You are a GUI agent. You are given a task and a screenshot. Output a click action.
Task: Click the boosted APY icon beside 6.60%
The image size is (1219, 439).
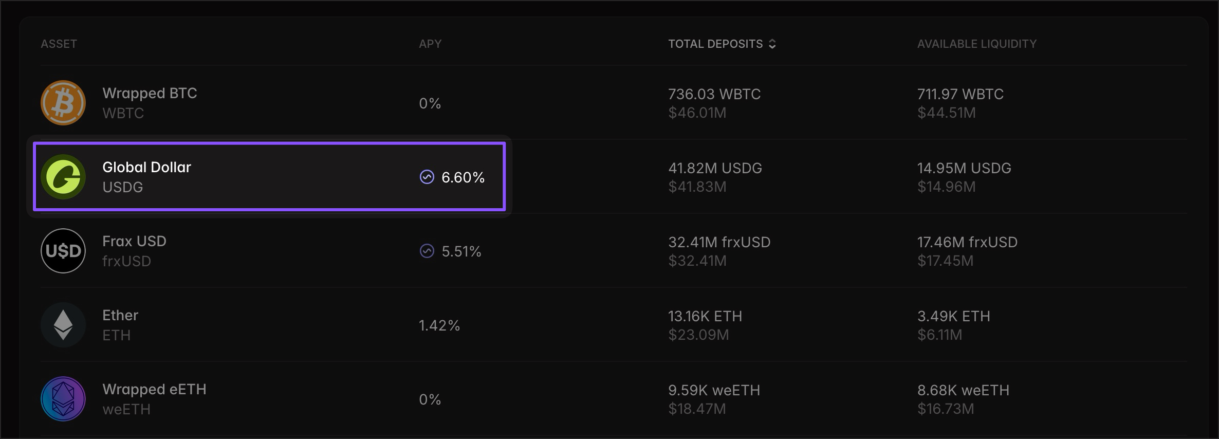427,177
